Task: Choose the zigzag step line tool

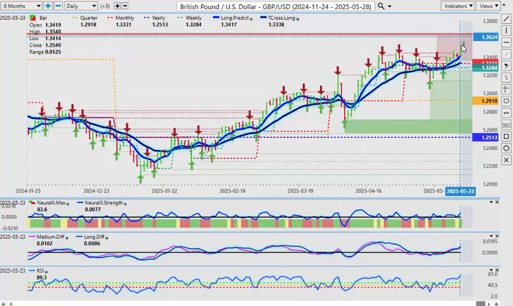Action: (506, 78)
